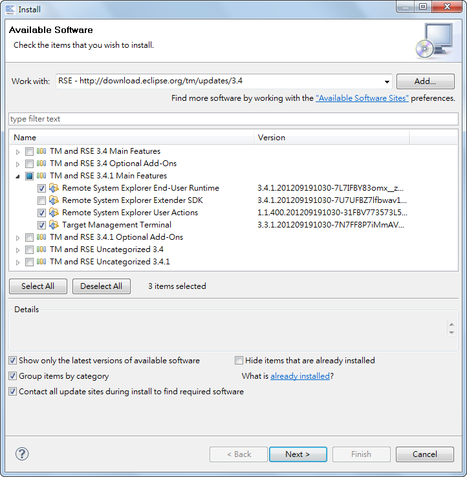Viewport: 467px width, 477px height.
Task: Click the Add... button
Action: coord(426,81)
